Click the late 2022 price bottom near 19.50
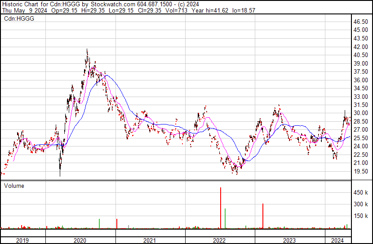Image resolution: width=373 pixels, height=244 pixels. click(237, 173)
